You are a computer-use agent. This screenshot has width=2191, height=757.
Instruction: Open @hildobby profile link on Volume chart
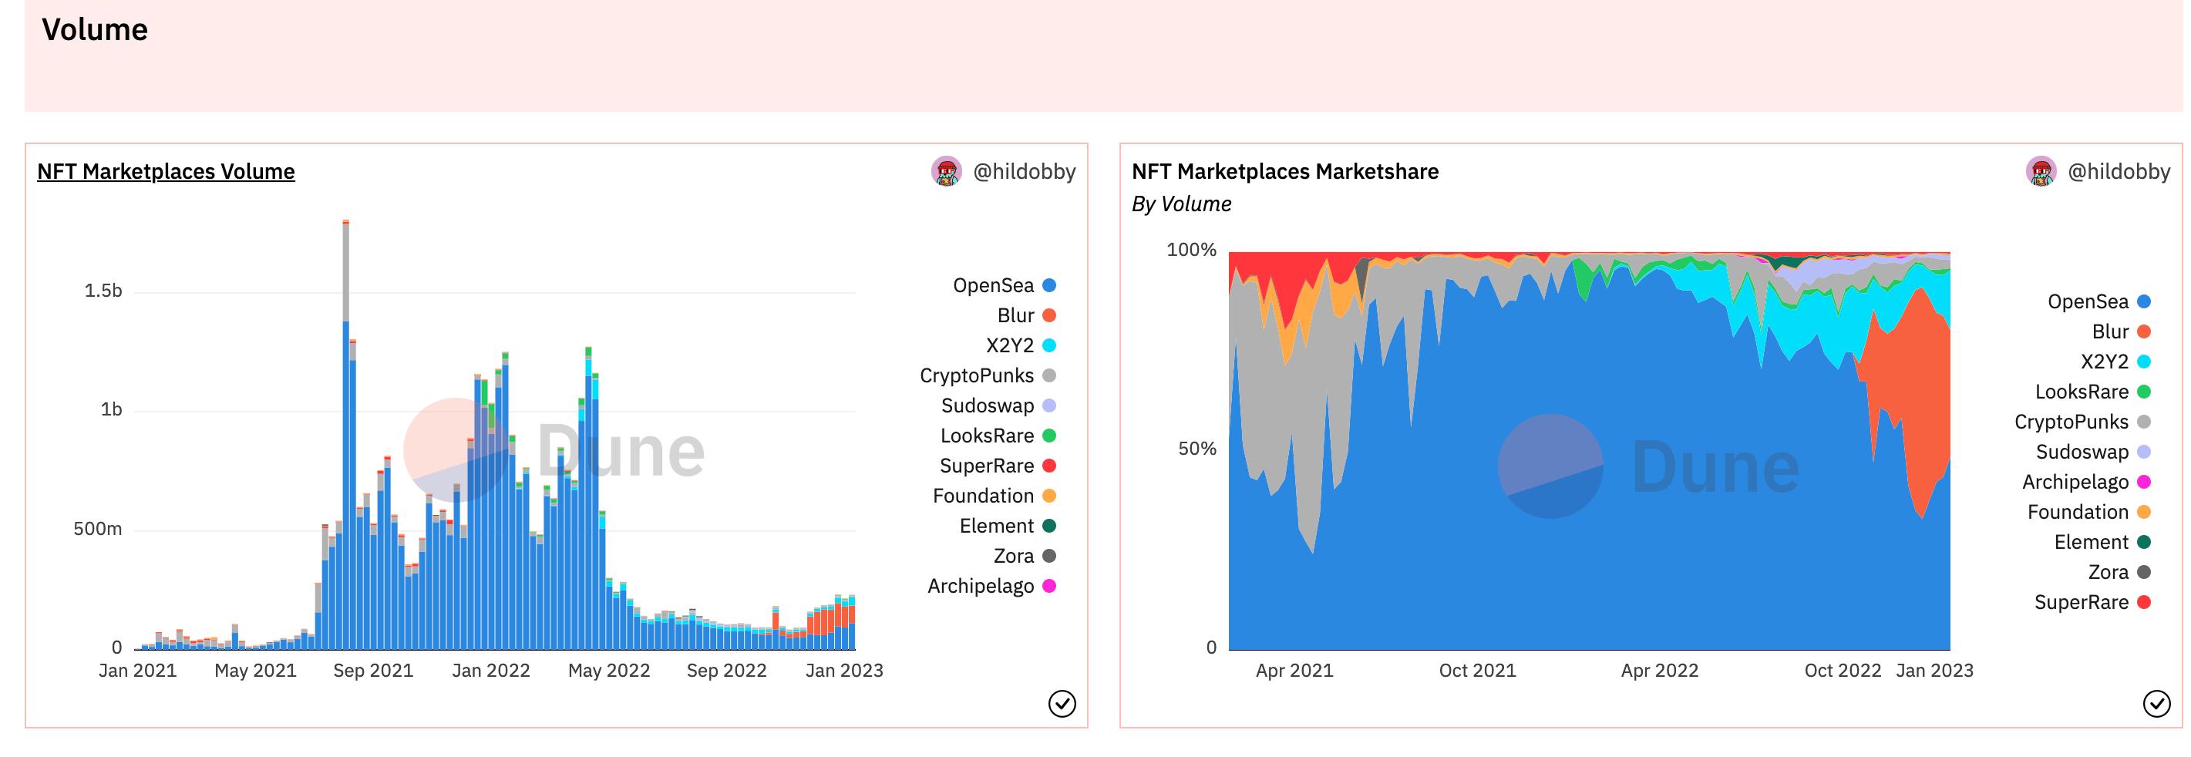pos(1023,172)
